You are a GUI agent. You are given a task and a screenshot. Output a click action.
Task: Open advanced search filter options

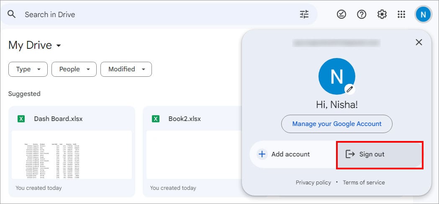[x=304, y=14]
